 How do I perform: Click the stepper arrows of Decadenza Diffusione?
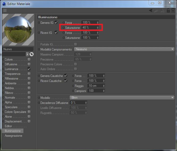(86, 103)
